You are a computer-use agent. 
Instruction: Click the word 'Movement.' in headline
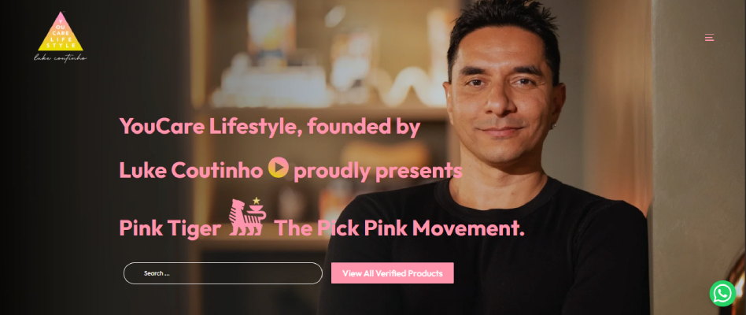(468, 228)
